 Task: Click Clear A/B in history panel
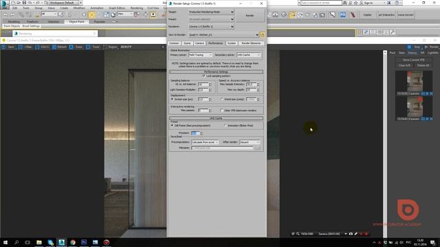pyautogui.click(x=404, y=66)
